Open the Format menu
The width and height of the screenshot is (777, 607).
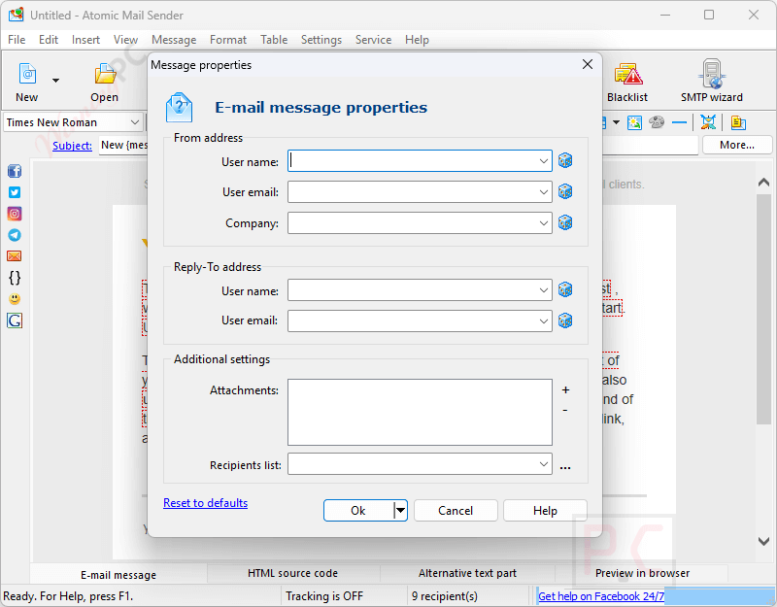(228, 40)
